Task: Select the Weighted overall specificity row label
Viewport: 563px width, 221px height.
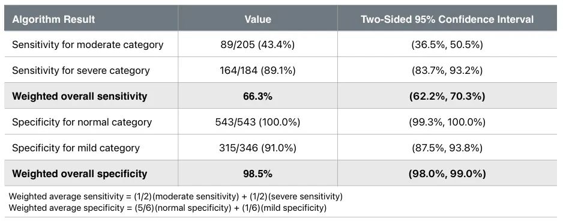Action: point(79,174)
